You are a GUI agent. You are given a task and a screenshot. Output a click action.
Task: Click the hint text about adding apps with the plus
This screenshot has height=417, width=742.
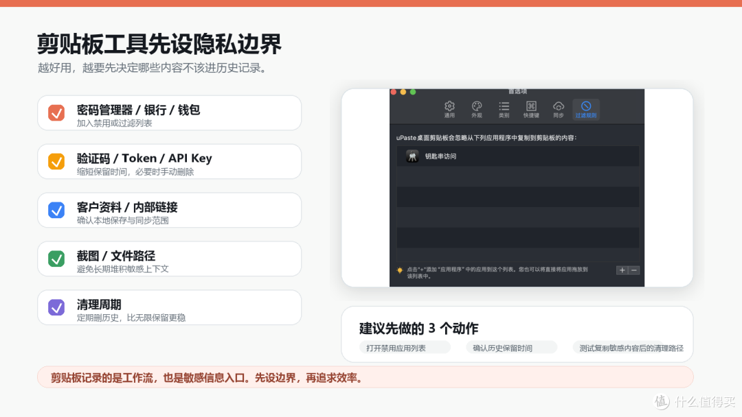(x=497, y=272)
